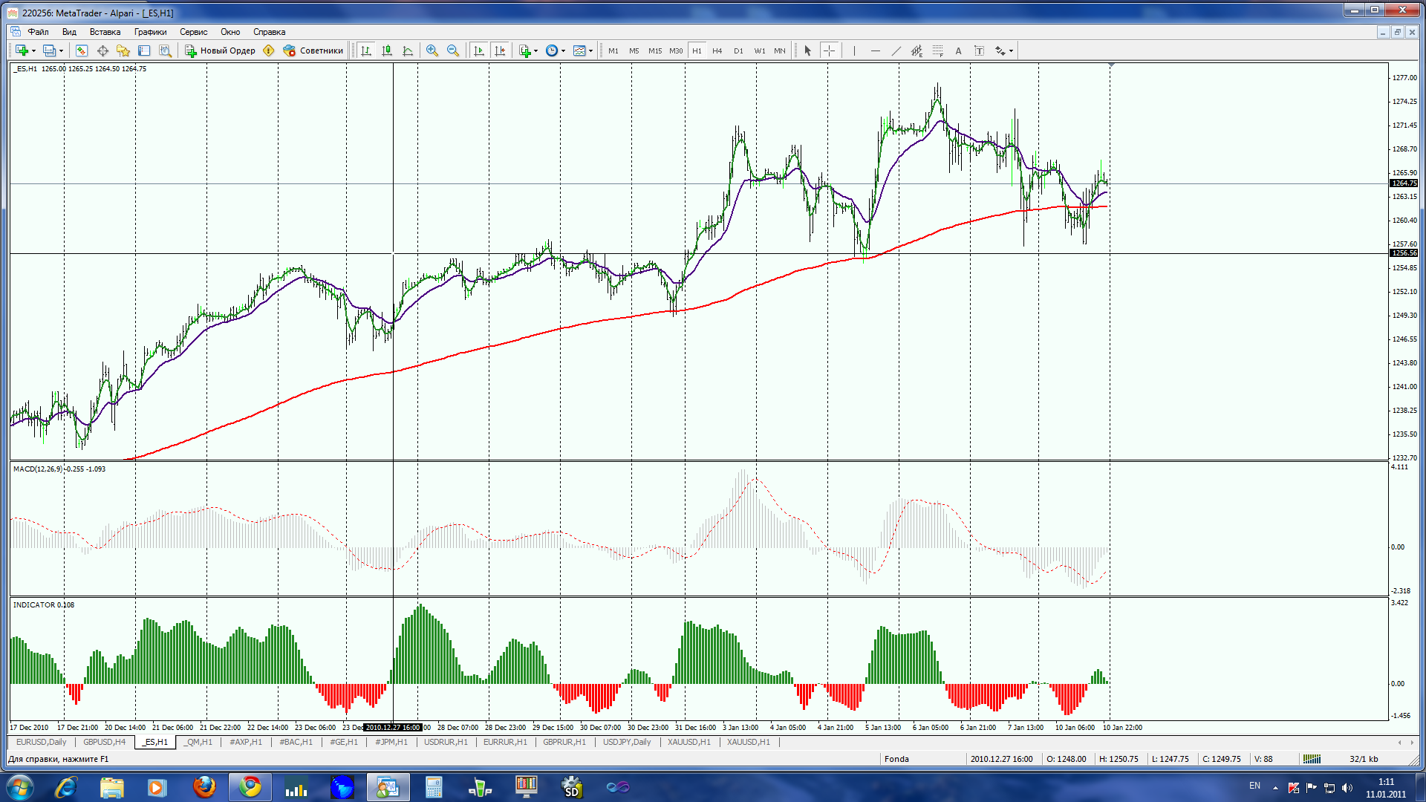Image resolution: width=1426 pixels, height=802 pixels.
Task: Select the trendline drawing tool
Action: [896, 50]
